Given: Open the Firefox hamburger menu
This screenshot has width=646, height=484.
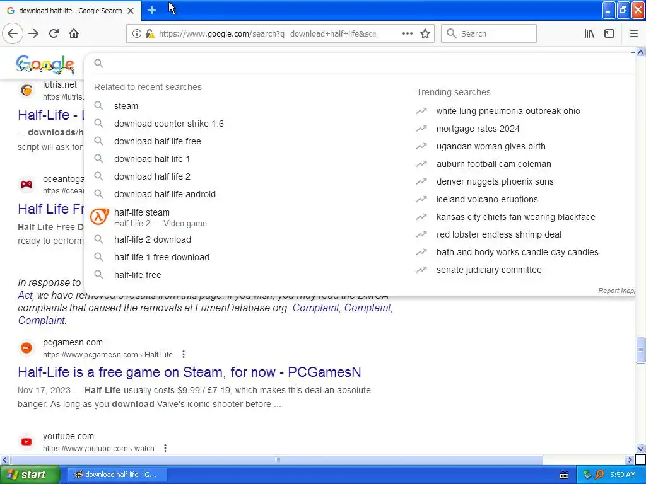Looking at the screenshot, I should [633, 34].
